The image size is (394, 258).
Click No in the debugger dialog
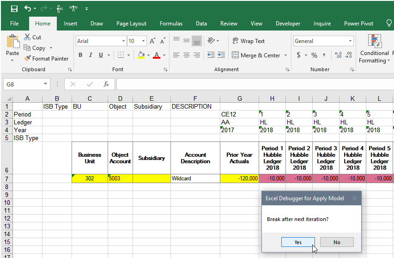coord(337,242)
